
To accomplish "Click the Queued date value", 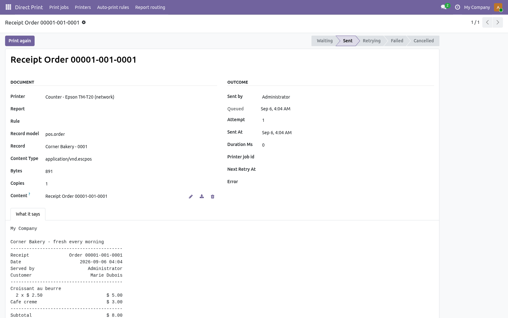I will (x=276, y=109).
